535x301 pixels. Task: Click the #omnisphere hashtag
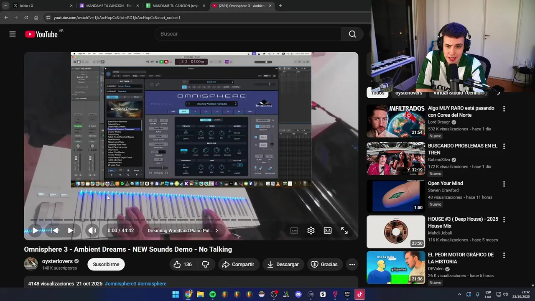[152, 283]
